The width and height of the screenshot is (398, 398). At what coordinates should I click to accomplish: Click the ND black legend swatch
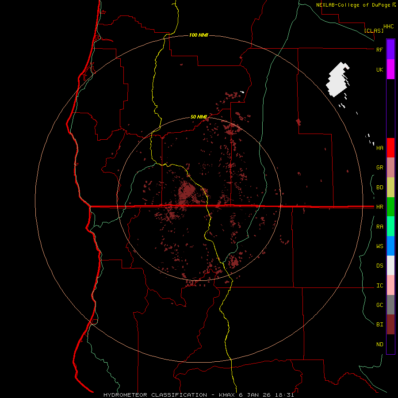pyautogui.click(x=390, y=344)
